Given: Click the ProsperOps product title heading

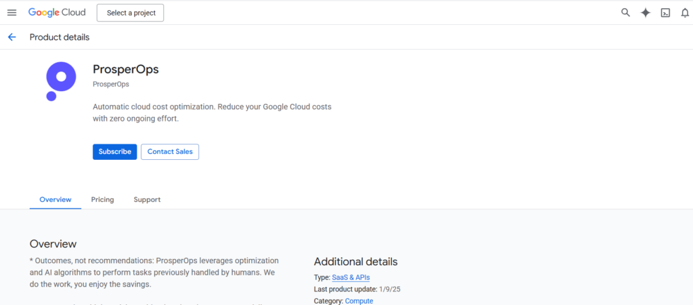Looking at the screenshot, I should [x=125, y=69].
